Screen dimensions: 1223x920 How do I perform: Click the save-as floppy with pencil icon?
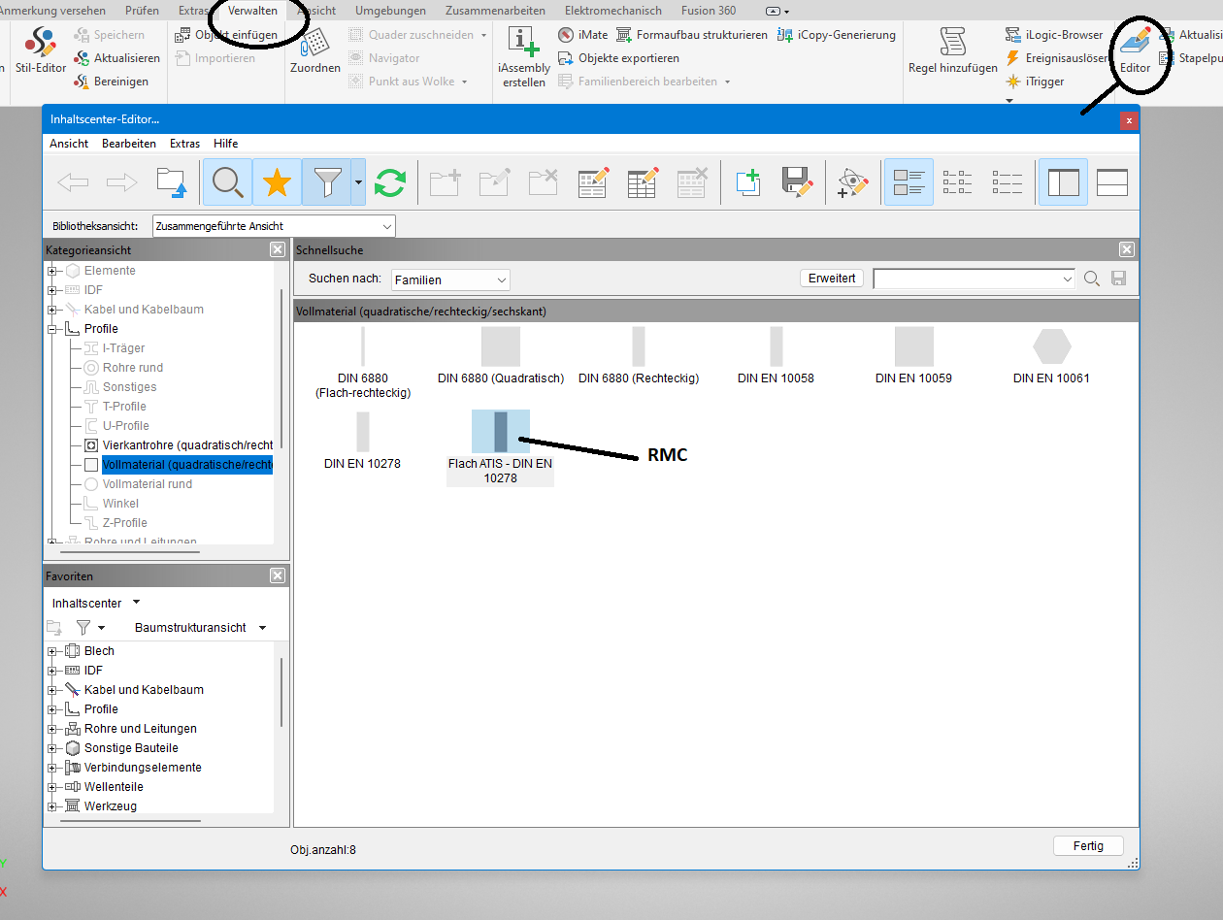pyautogui.click(x=797, y=181)
